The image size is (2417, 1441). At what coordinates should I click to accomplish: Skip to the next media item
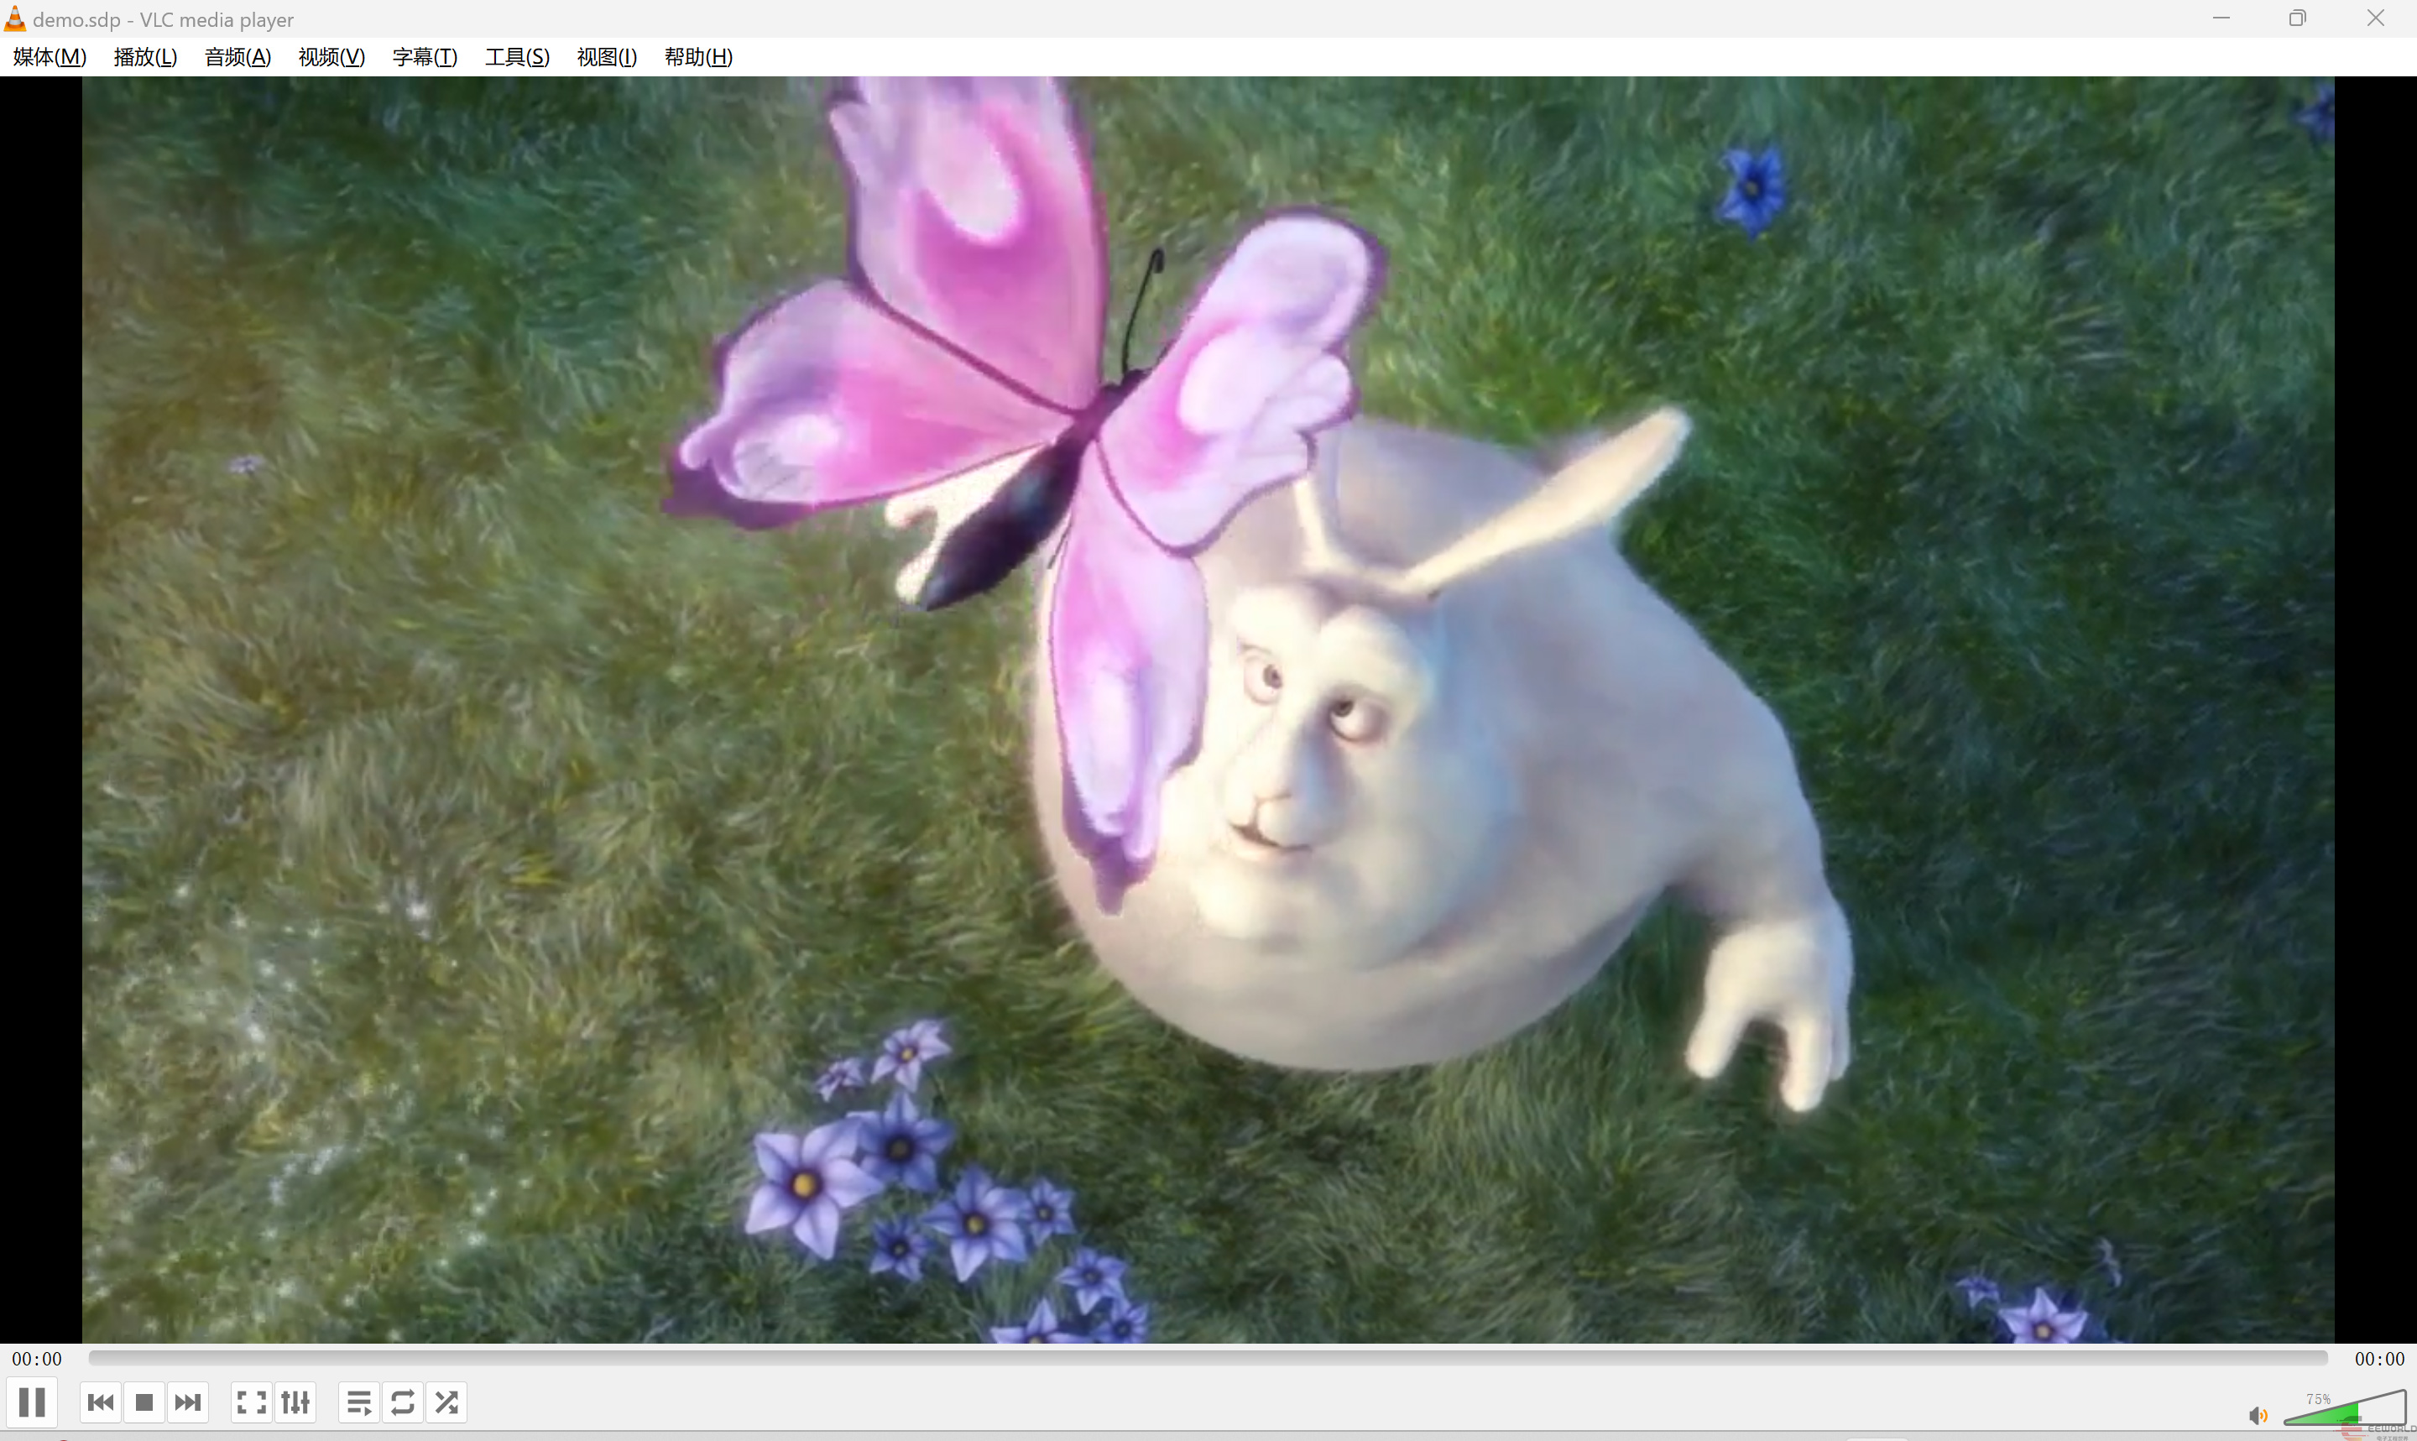(x=187, y=1402)
